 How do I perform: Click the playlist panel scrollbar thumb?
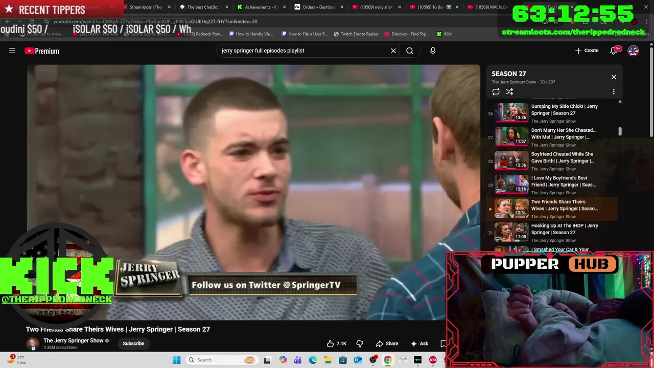click(x=620, y=131)
